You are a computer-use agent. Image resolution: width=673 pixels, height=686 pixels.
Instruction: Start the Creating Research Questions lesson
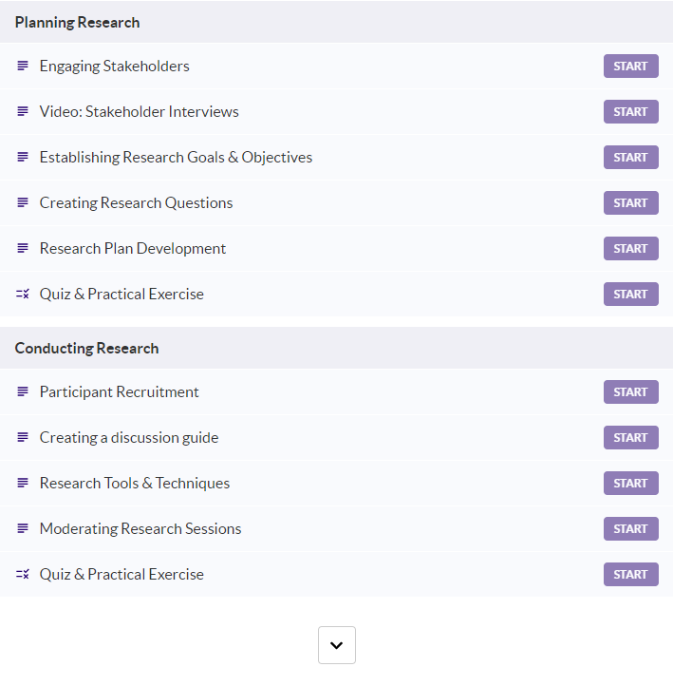pos(630,203)
